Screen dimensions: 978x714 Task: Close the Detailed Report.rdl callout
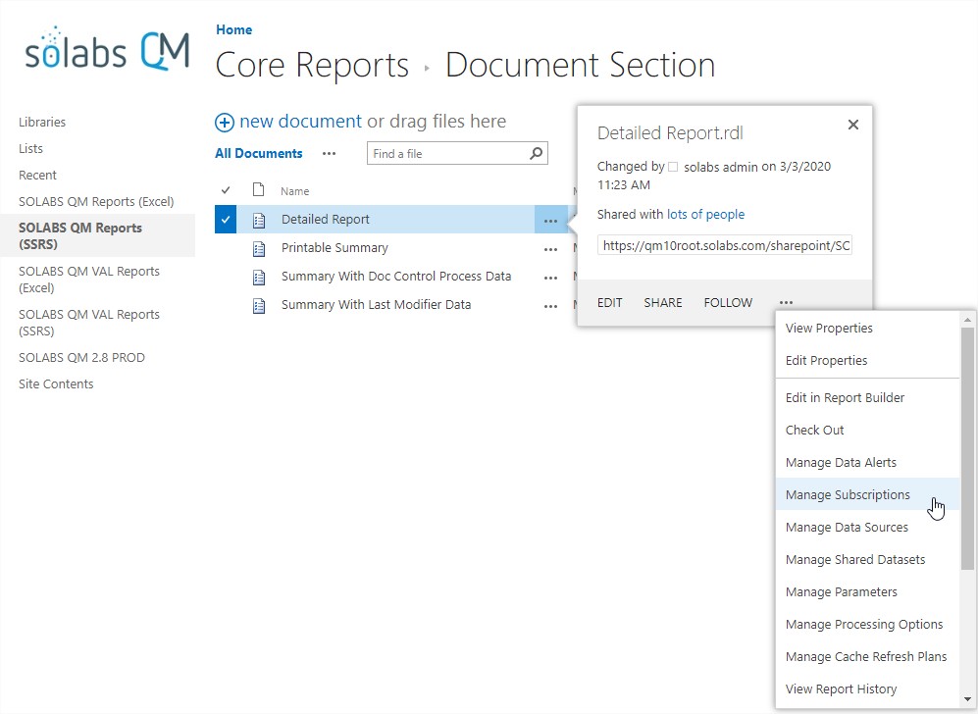[x=853, y=125]
